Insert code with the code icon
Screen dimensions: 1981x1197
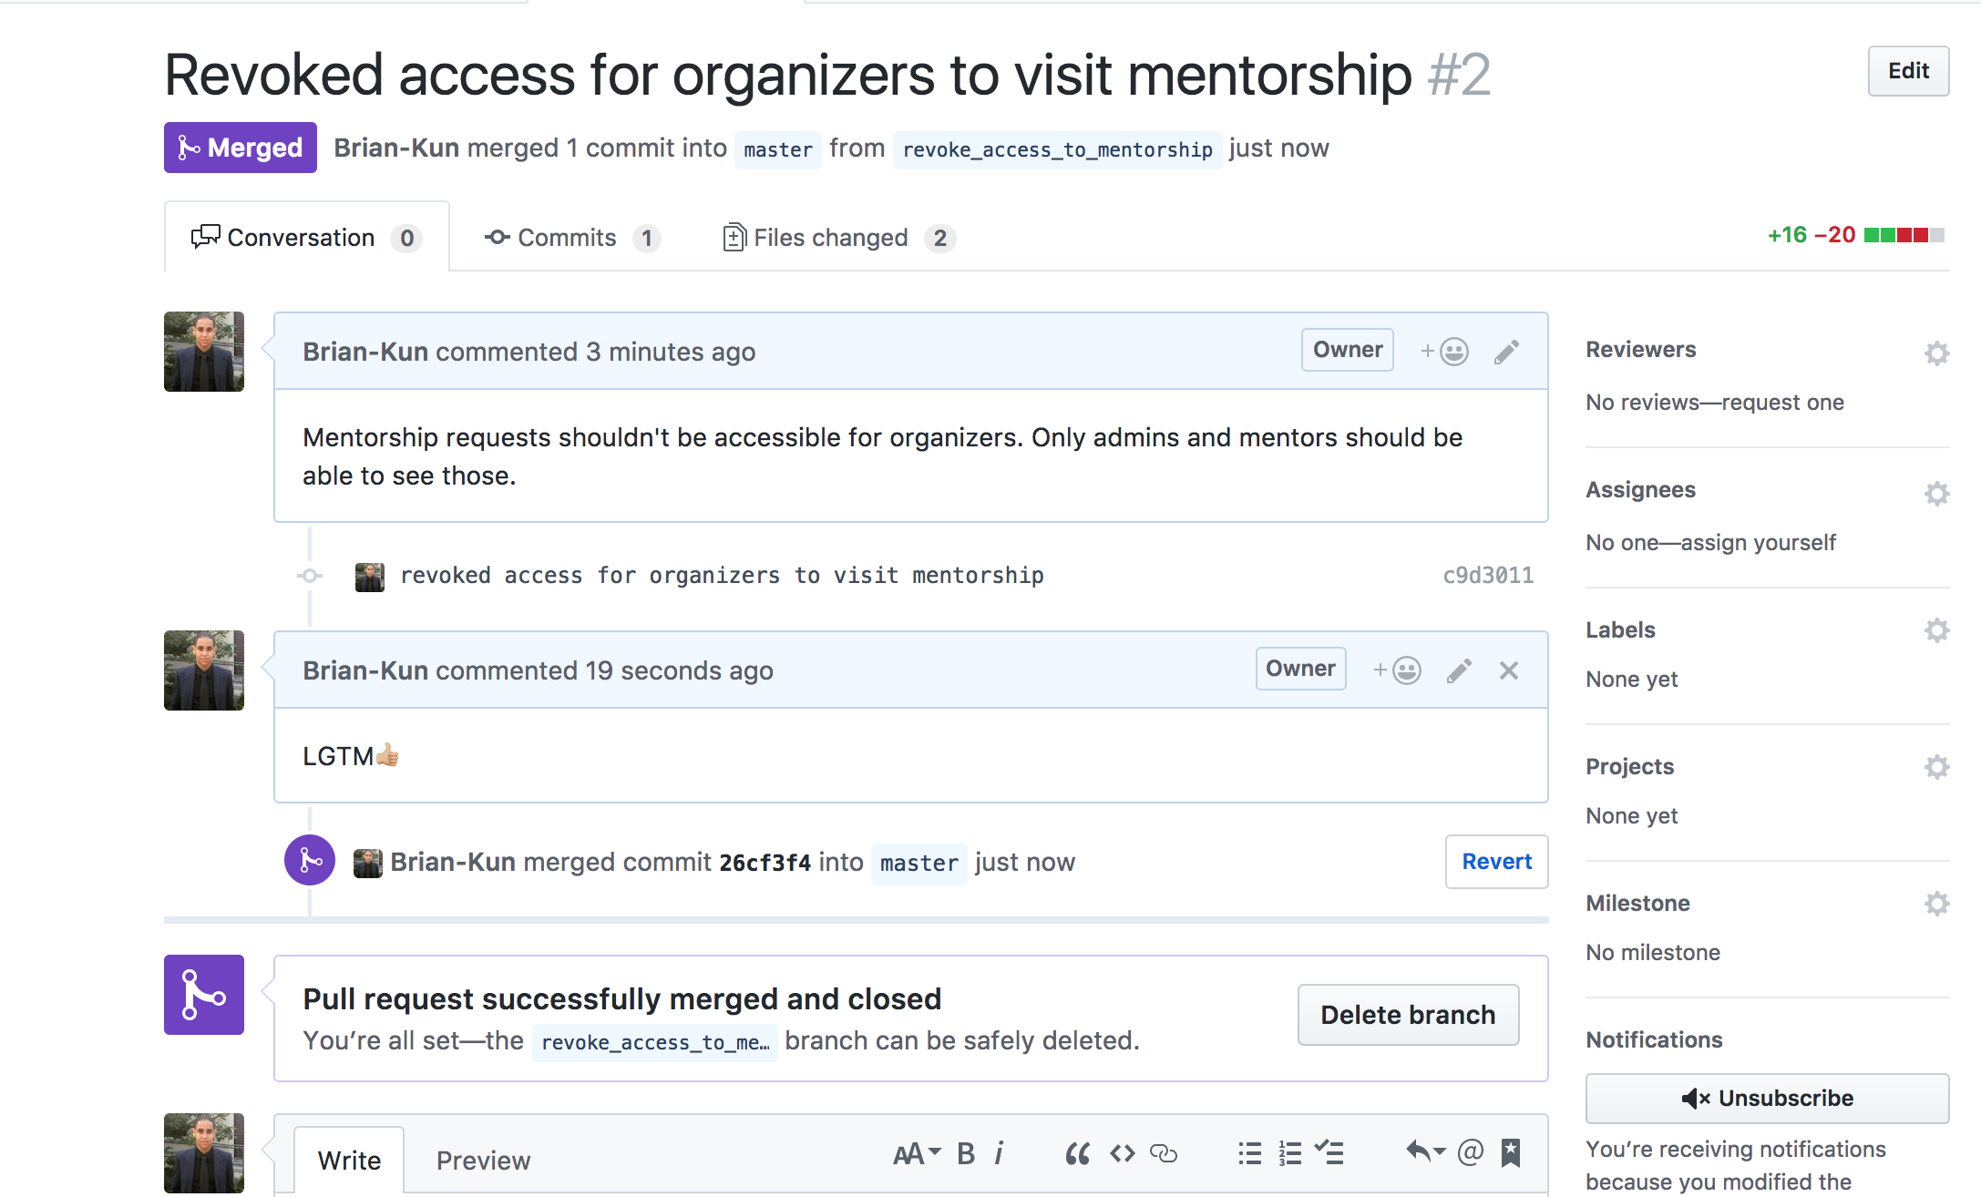pos(1123,1154)
